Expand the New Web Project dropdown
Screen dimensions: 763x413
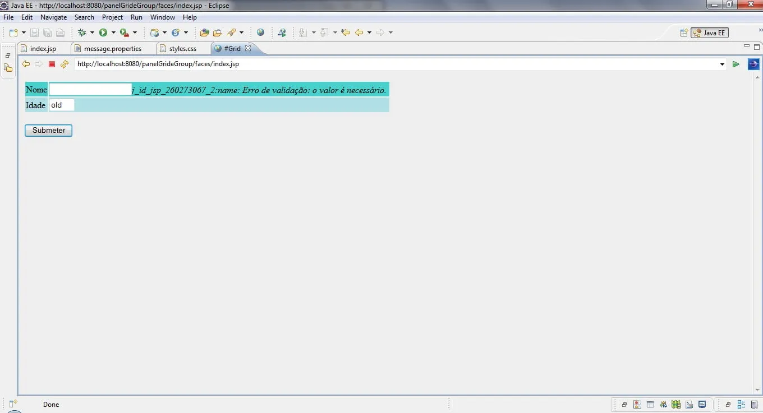[x=164, y=33]
